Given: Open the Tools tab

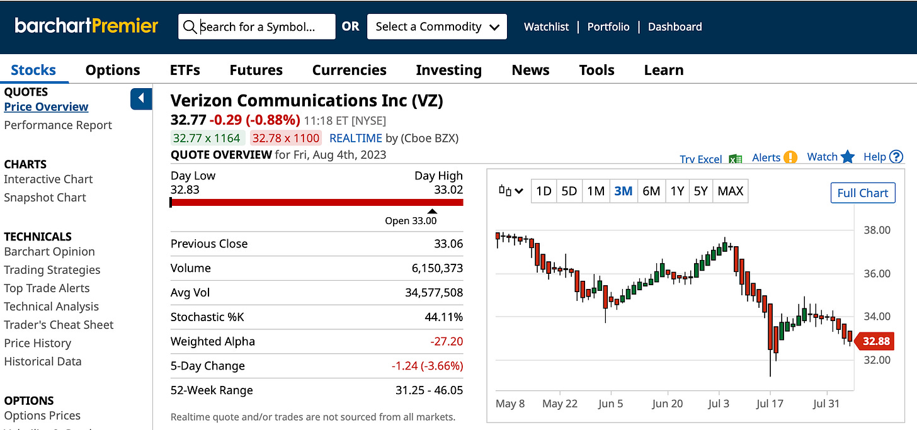Looking at the screenshot, I should click(596, 70).
